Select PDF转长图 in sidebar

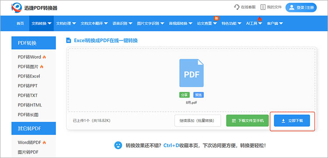point(28,115)
